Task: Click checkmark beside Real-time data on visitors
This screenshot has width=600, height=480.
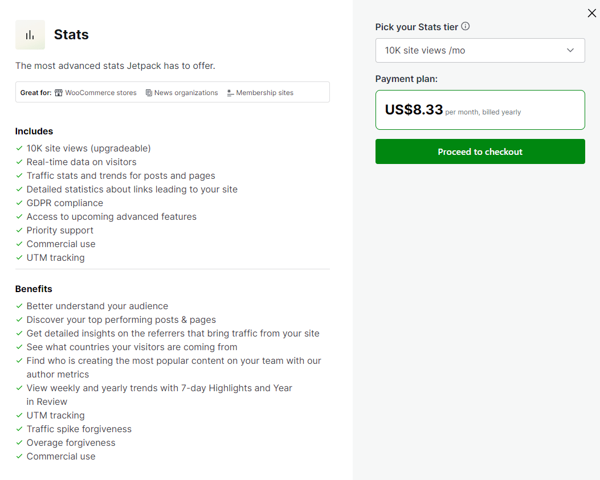Action: [19, 162]
